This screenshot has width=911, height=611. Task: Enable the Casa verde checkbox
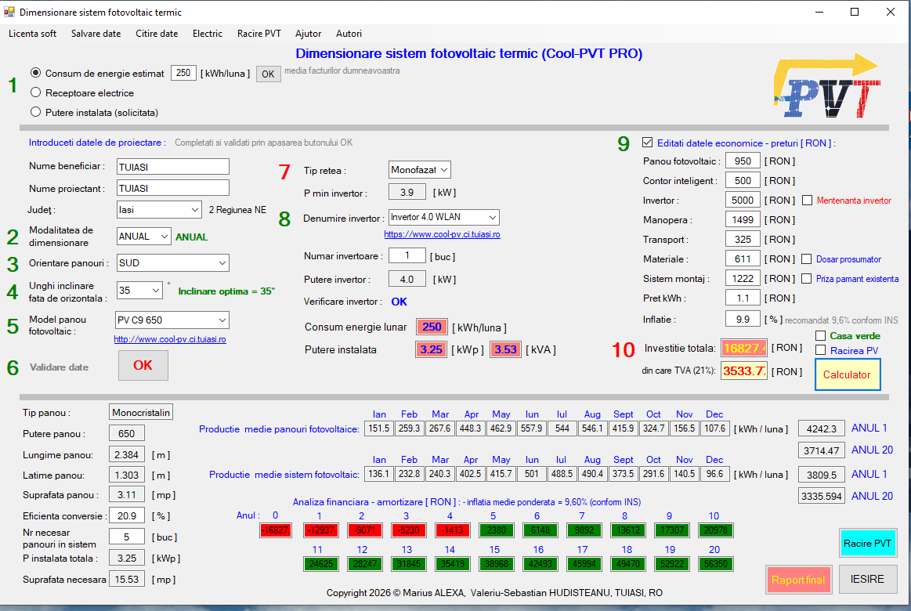tap(821, 336)
